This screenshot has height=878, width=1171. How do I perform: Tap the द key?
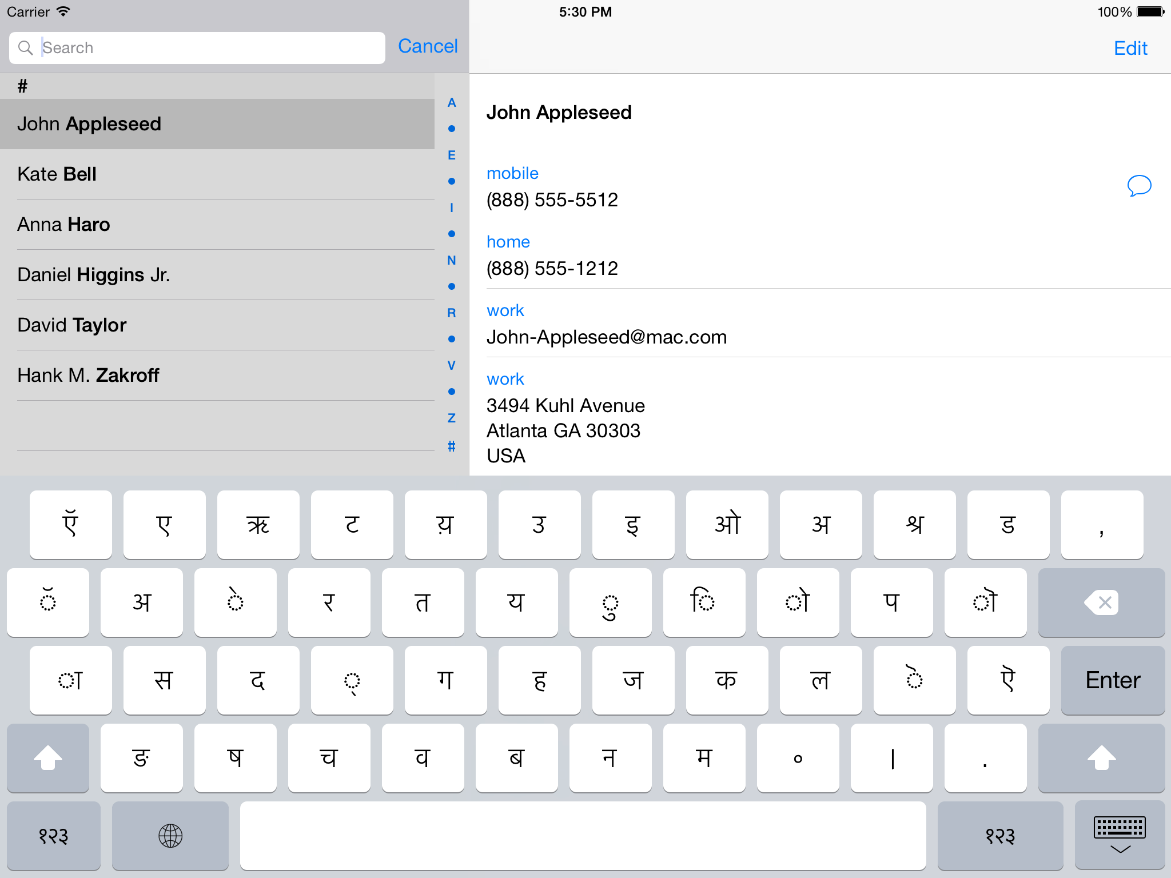(x=258, y=680)
